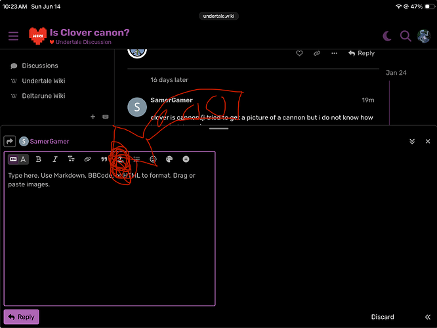
Task: Open SamerGamer username on the post
Action: point(171,100)
